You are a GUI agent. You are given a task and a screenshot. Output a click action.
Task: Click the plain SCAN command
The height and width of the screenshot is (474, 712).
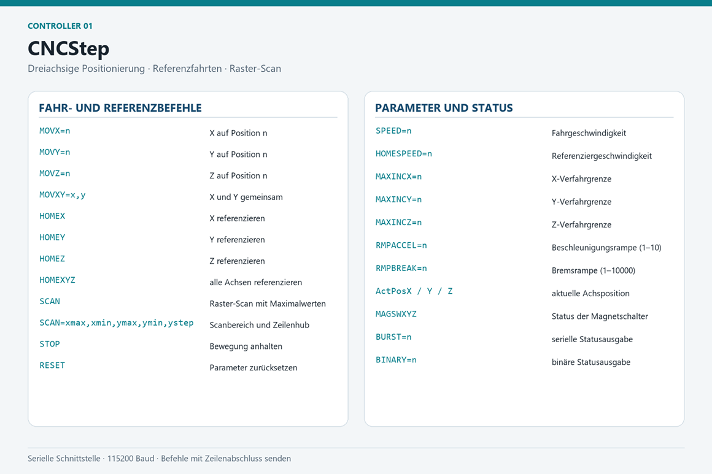50,301
